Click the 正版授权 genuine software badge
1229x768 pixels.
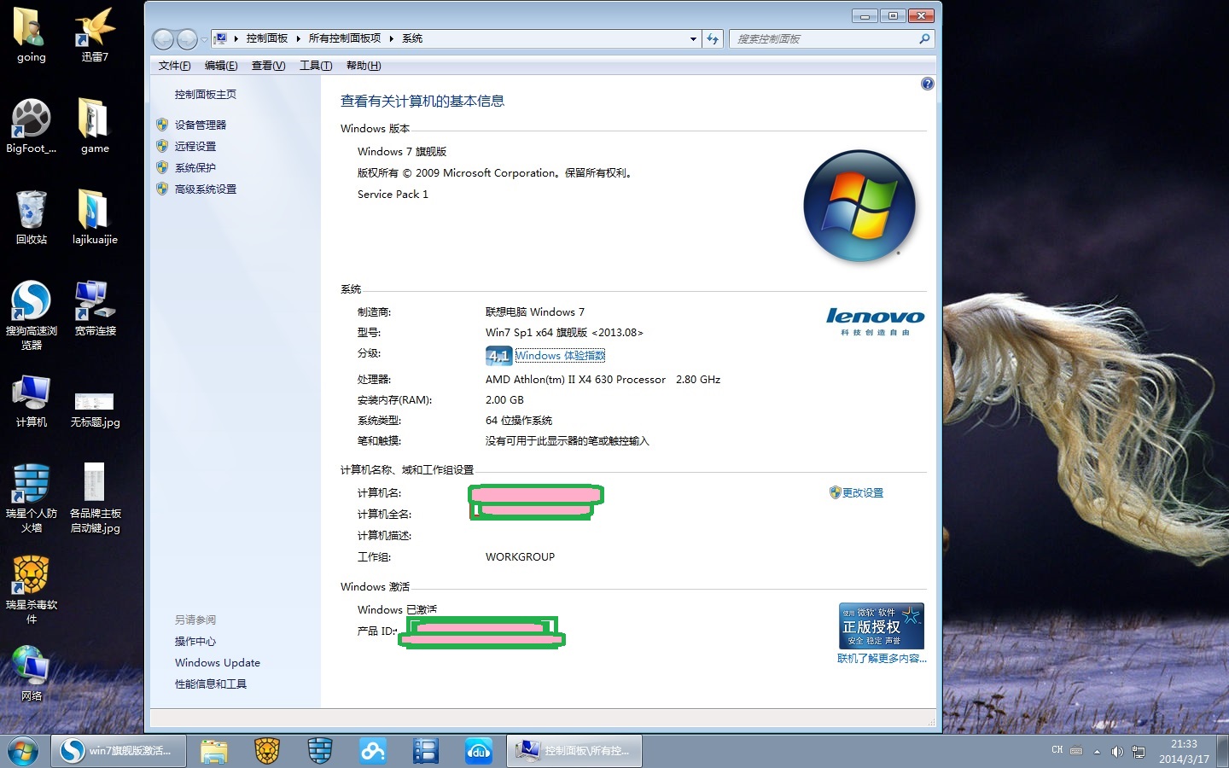click(x=882, y=626)
